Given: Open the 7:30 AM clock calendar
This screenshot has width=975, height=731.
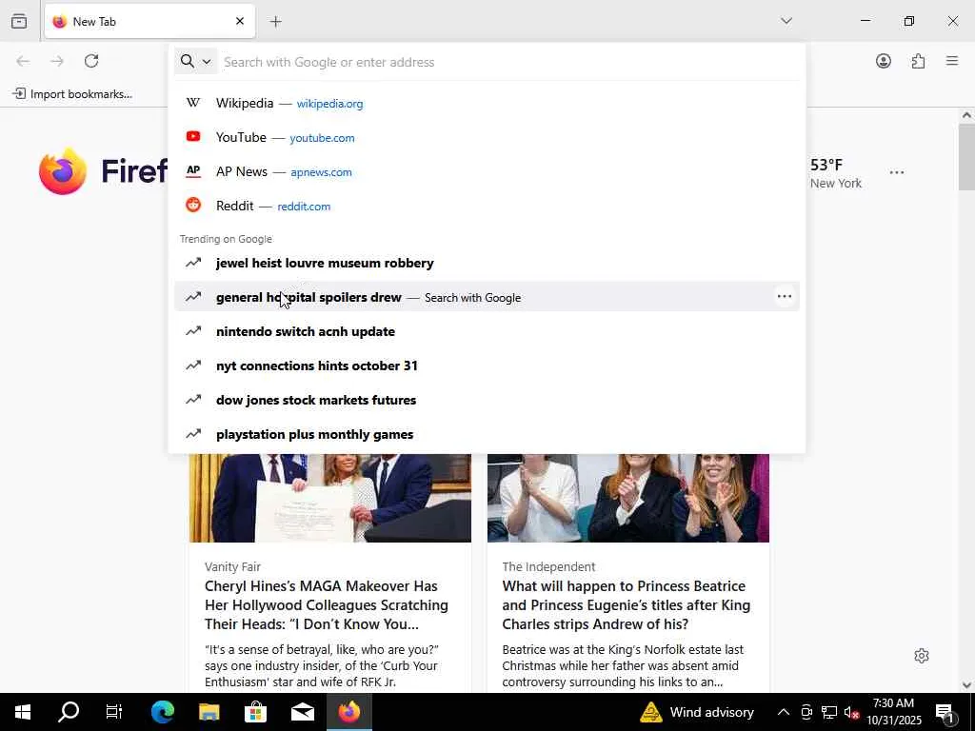Looking at the screenshot, I should (893, 712).
